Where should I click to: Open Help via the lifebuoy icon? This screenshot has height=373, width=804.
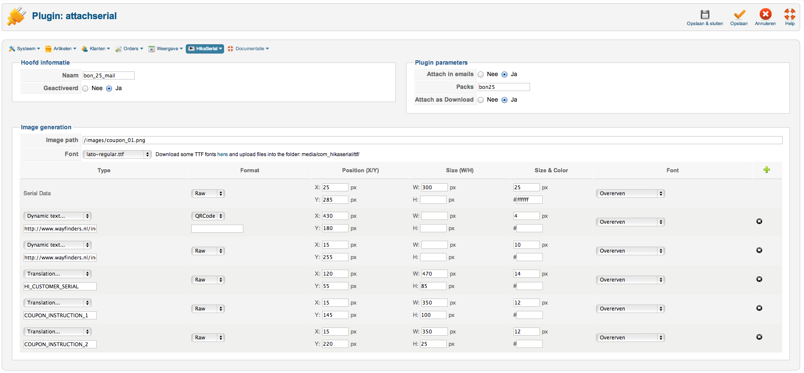click(x=790, y=15)
